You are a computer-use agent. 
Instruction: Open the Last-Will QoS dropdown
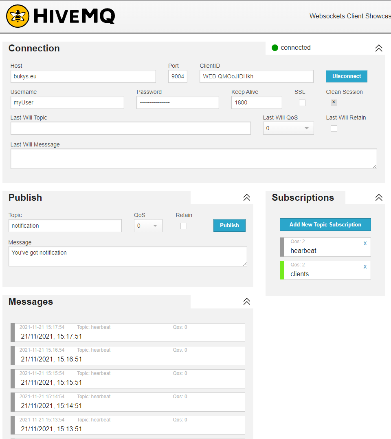tap(288, 128)
